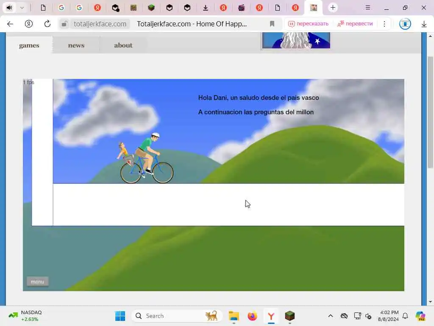
Task: Open Minecraft from the taskbar
Action: [x=290, y=316]
